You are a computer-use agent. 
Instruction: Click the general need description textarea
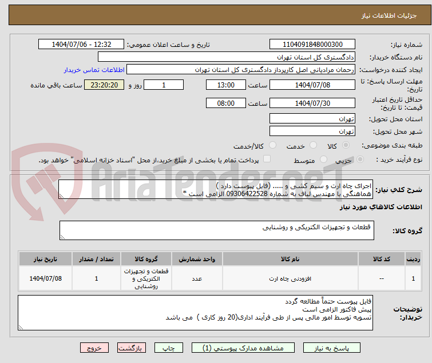[x=216, y=189]
